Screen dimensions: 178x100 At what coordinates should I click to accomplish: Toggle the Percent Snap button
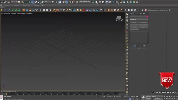point(70,2)
